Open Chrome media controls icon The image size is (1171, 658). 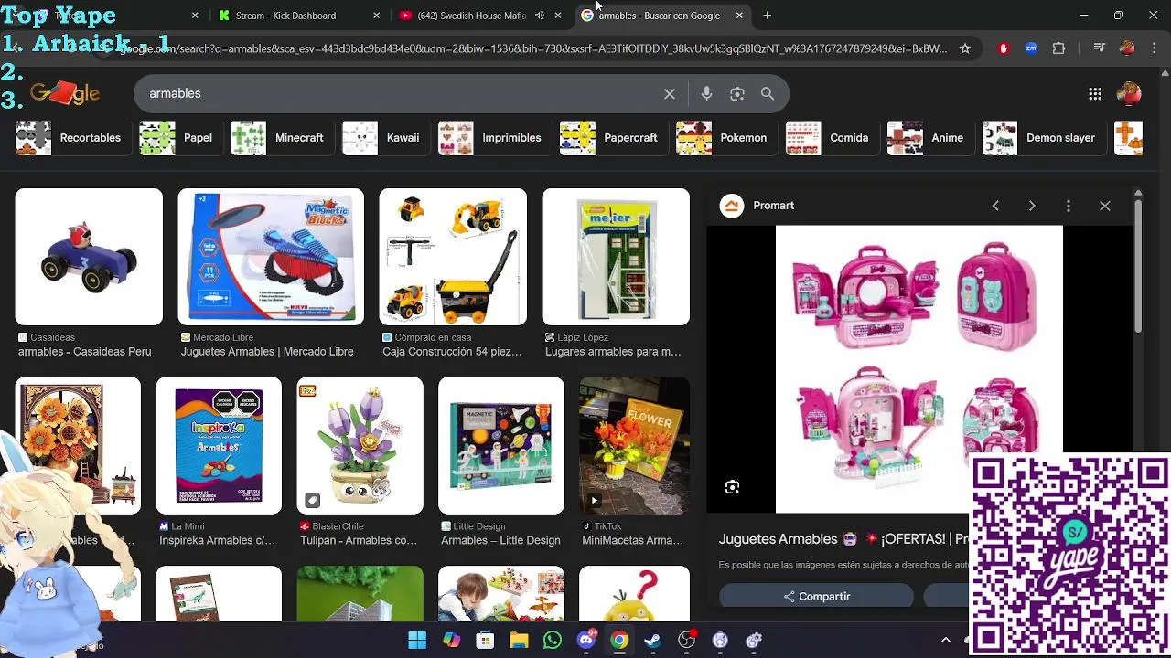pos(1101,48)
